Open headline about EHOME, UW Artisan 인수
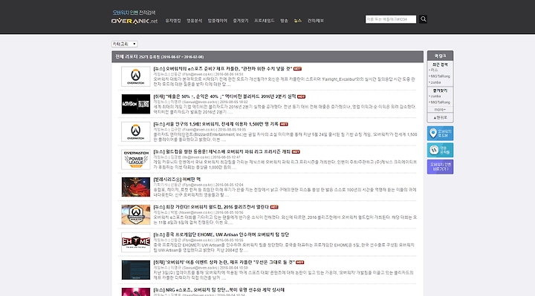This screenshot has width=535, height=296. tap(221, 234)
